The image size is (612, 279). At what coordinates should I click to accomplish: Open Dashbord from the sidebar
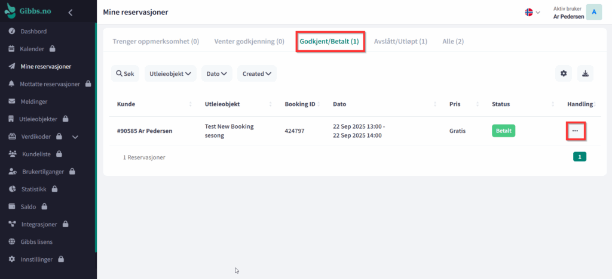[33, 31]
